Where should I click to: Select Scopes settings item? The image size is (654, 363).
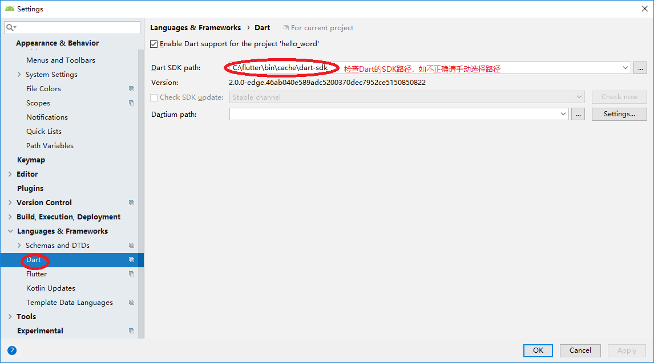tap(38, 103)
